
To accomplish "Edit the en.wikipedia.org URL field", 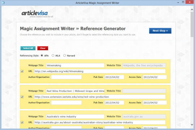I will click(100, 71).
